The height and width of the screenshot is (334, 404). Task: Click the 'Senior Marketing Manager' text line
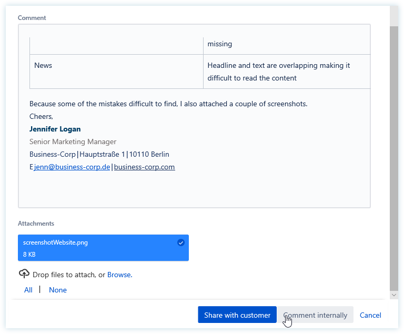[x=73, y=141]
